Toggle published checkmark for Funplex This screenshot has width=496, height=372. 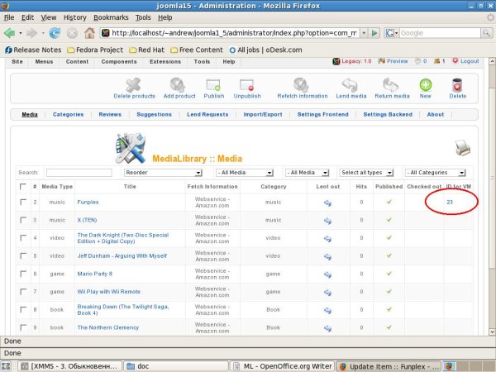pos(389,202)
